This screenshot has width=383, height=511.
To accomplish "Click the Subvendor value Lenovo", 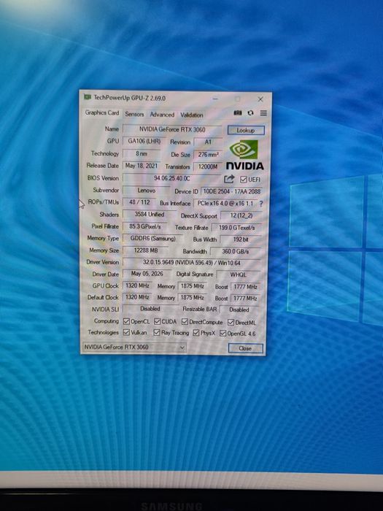I will [146, 190].
